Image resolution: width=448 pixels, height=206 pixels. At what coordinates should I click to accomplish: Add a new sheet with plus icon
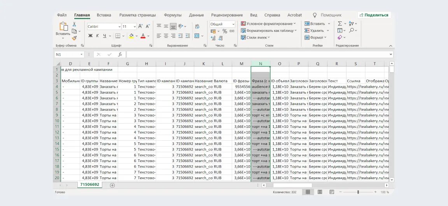tap(112, 185)
